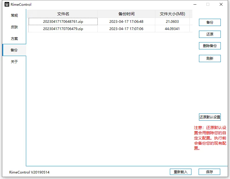Go to the 关于 tab
230x179 pixels.
(x=14, y=61)
